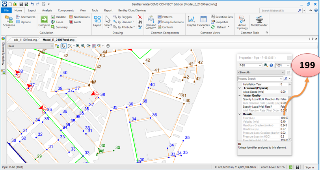
Task: Open Pump Definitions
Action: click(171, 22)
